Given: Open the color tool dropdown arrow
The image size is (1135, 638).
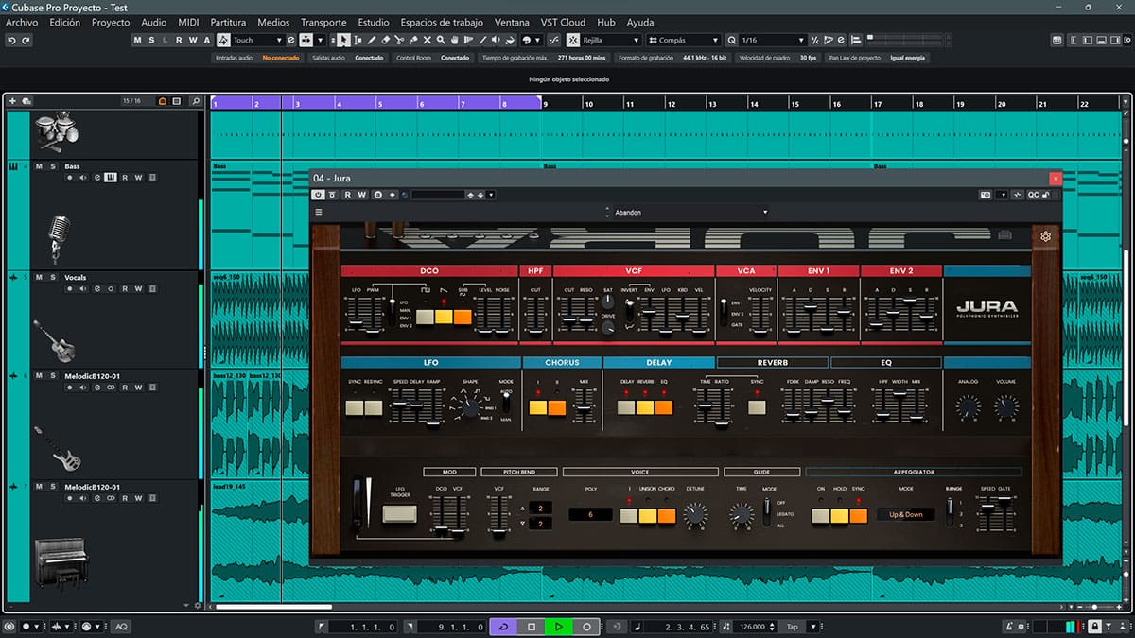Looking at the screenshot, I should tap(538, 40).
